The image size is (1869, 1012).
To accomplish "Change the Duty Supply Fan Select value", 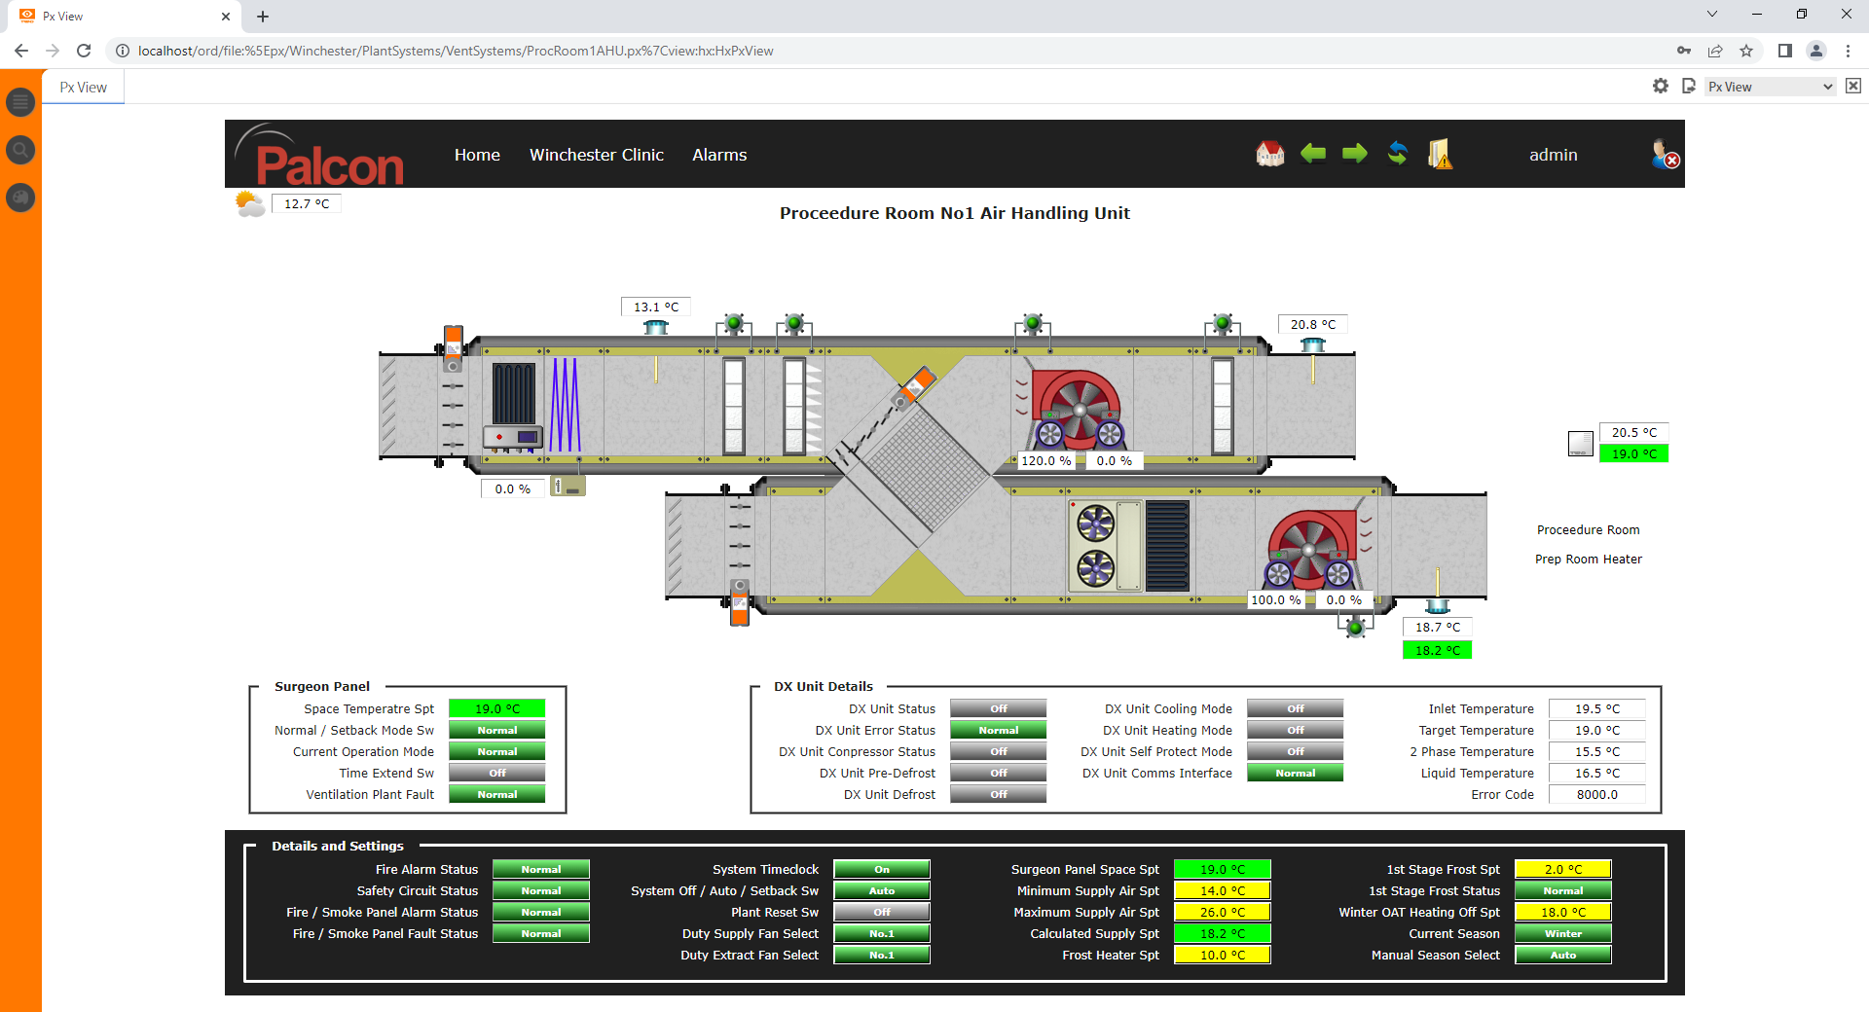I will pyautogui.click(x=881, y=934).
